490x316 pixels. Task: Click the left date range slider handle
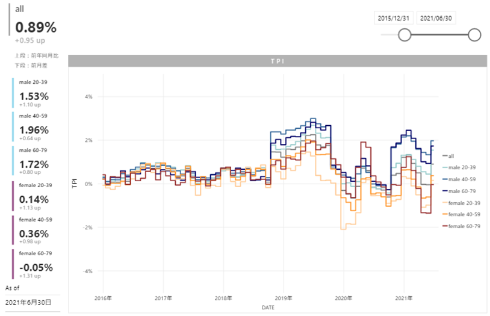point(405,35)
